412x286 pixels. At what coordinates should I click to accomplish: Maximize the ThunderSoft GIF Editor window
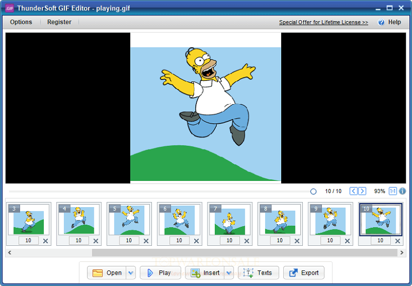pos(390,8)
